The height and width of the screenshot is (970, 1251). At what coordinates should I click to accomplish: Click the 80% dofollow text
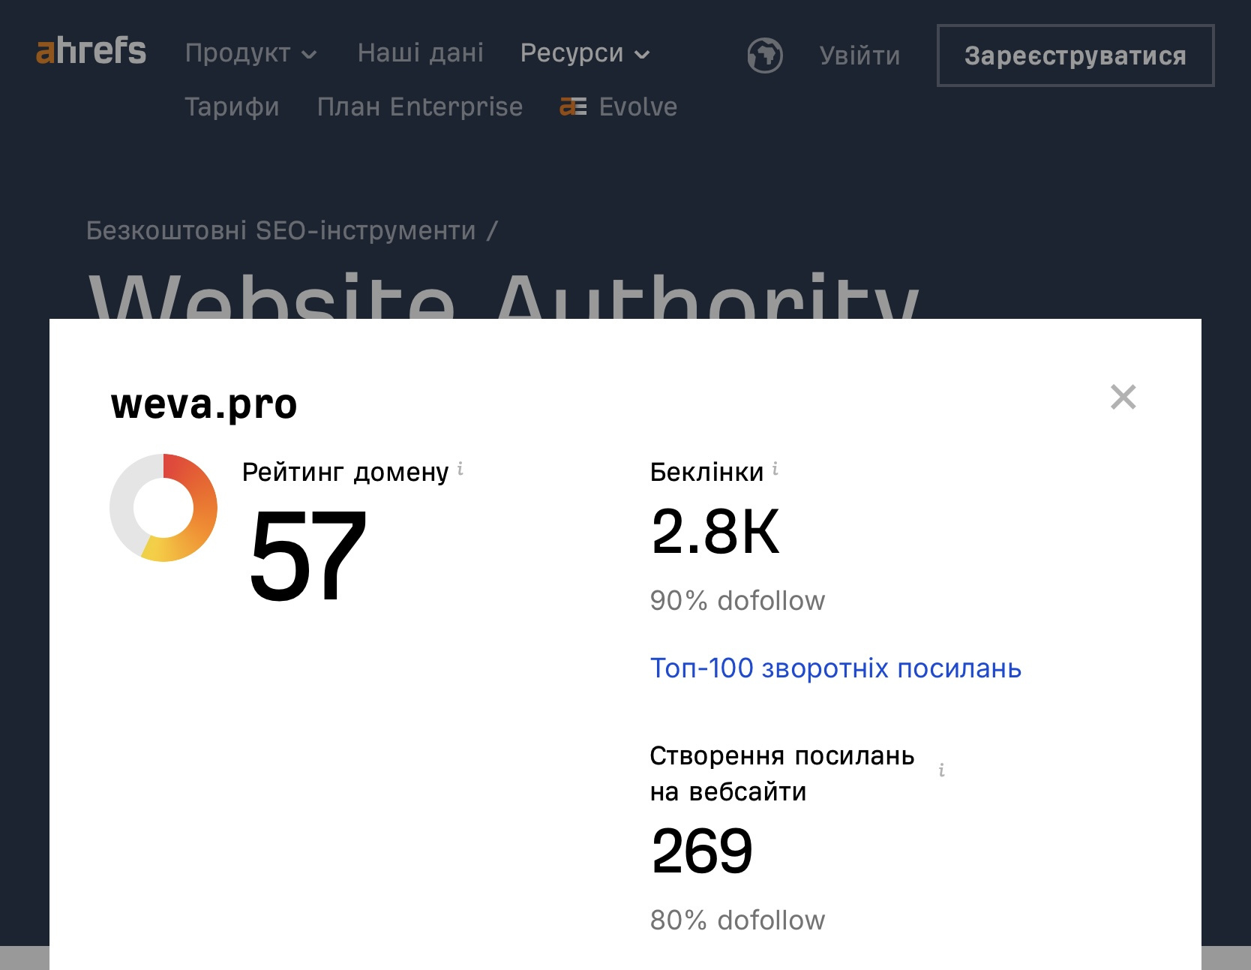[737, 920]
